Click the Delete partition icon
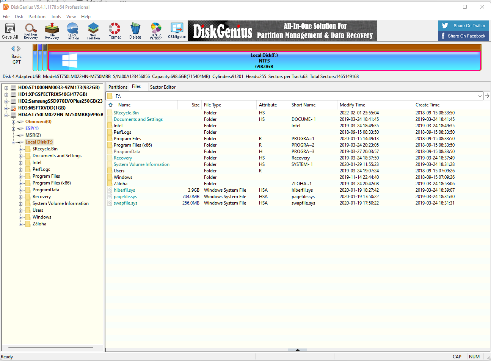This screenshot has width=491, height=361. coord(135,31)
